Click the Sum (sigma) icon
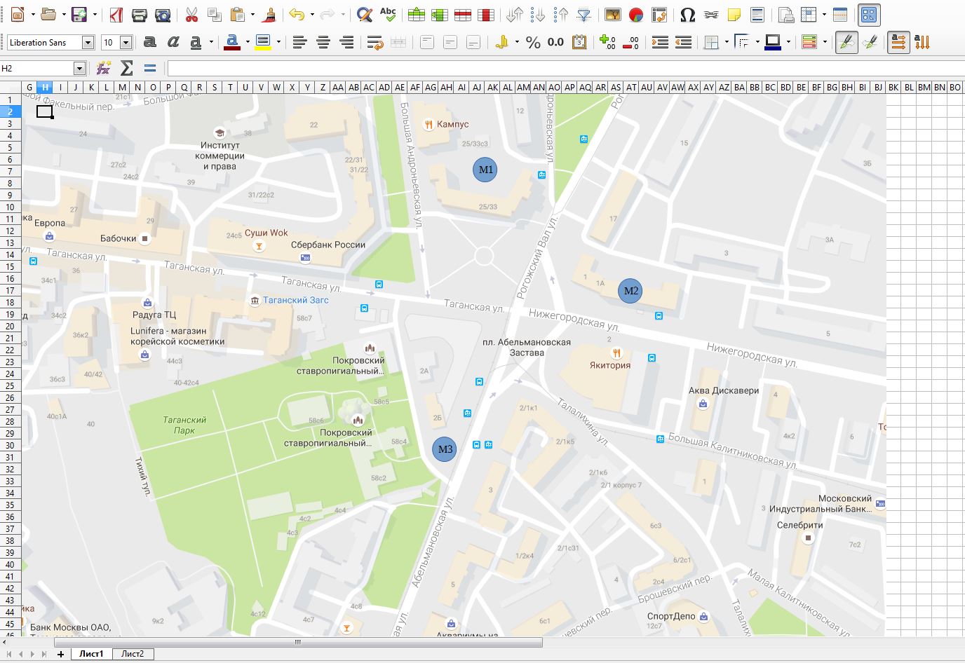This screenshot has height=663, width=965. pyautogui.click(x=126, y=68)
